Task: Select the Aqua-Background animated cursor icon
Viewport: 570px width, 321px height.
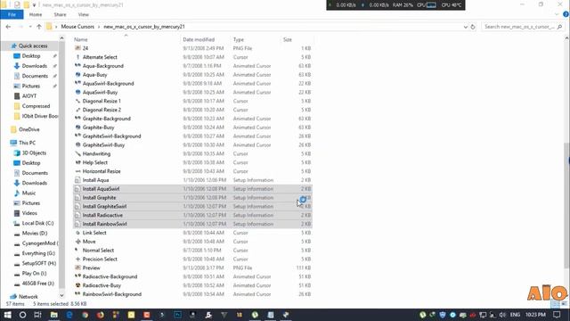Action: pos(77,66)
